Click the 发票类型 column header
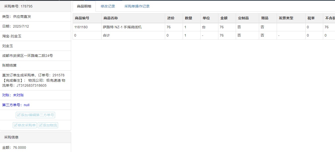This screenshot has width=335, height=152. tap(291, 18)
